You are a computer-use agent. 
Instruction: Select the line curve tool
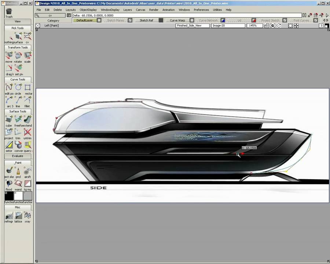click(18, 100)
